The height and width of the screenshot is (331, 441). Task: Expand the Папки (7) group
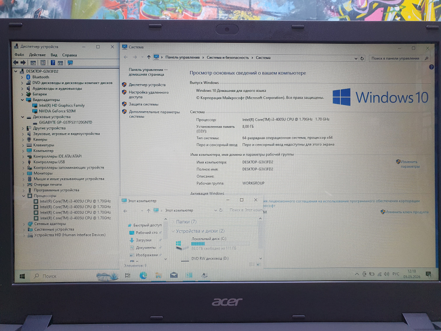click(x=173, y=222)
